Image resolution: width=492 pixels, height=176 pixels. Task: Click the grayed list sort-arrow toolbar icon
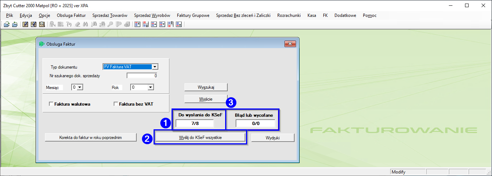tap(61, 24)
